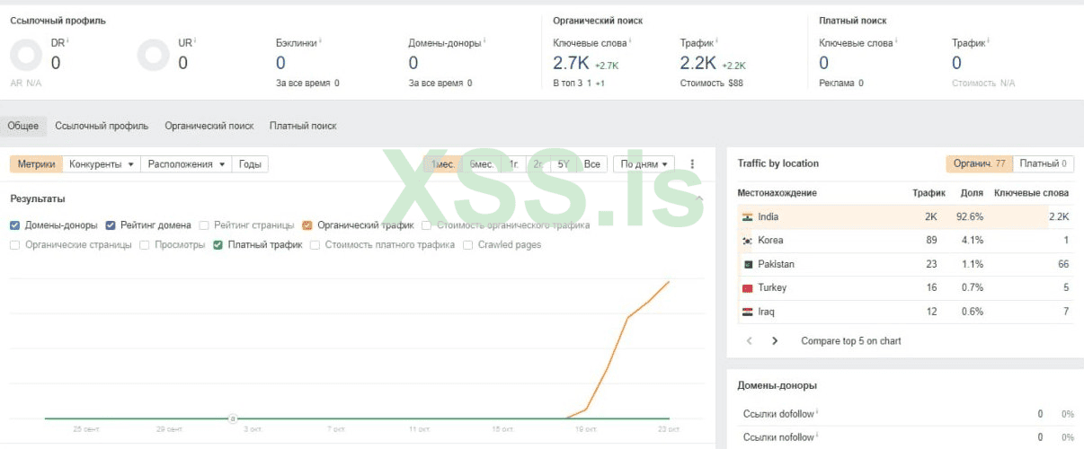Open the Конкуренты dropdown
Image resolution: width=1084 pixels, height=449 pixels.
pyautogui.click(x=102, y=164)
